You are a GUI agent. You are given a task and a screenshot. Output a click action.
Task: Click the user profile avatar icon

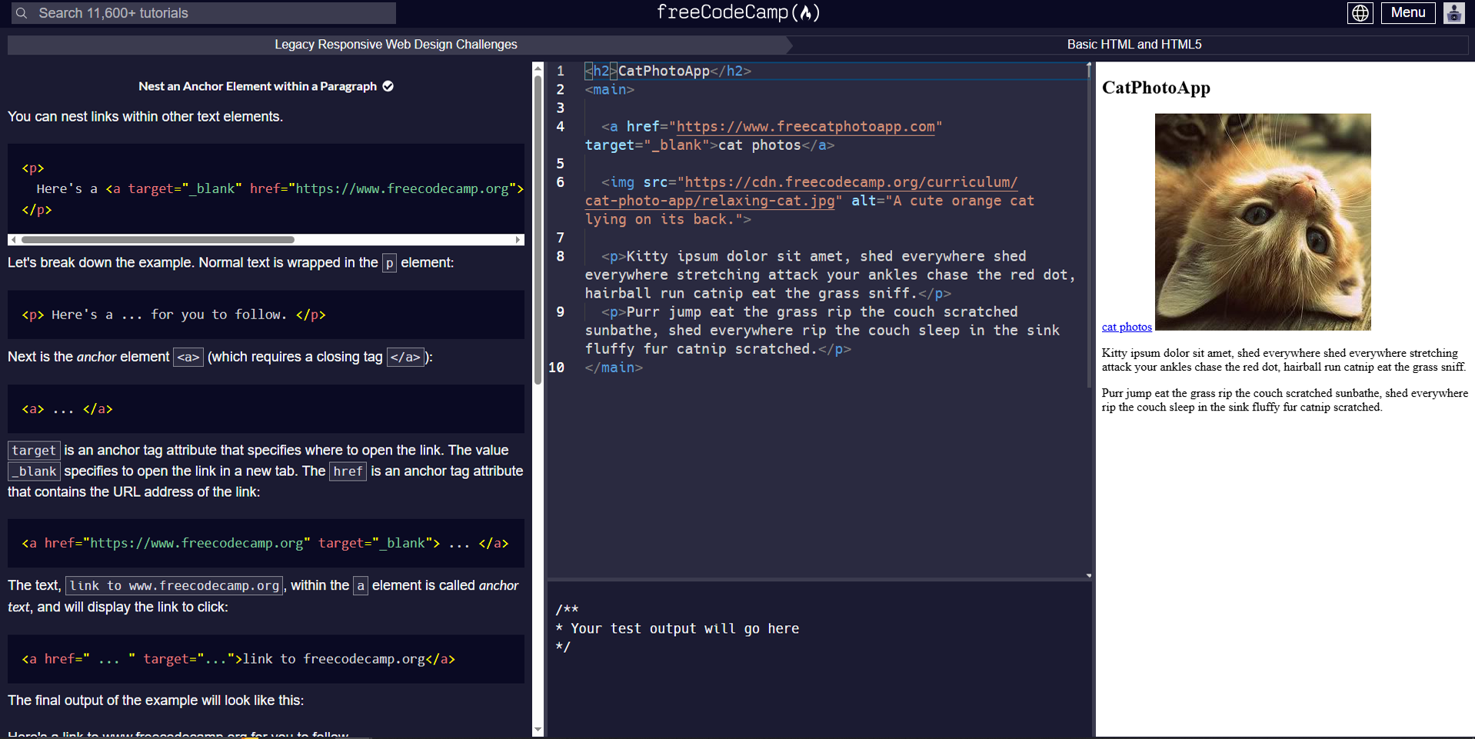point(1453,13)
